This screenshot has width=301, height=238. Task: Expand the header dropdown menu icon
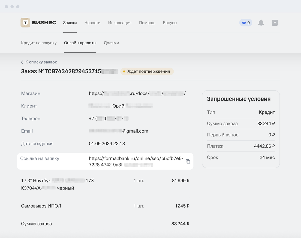[x=275, y=23]
